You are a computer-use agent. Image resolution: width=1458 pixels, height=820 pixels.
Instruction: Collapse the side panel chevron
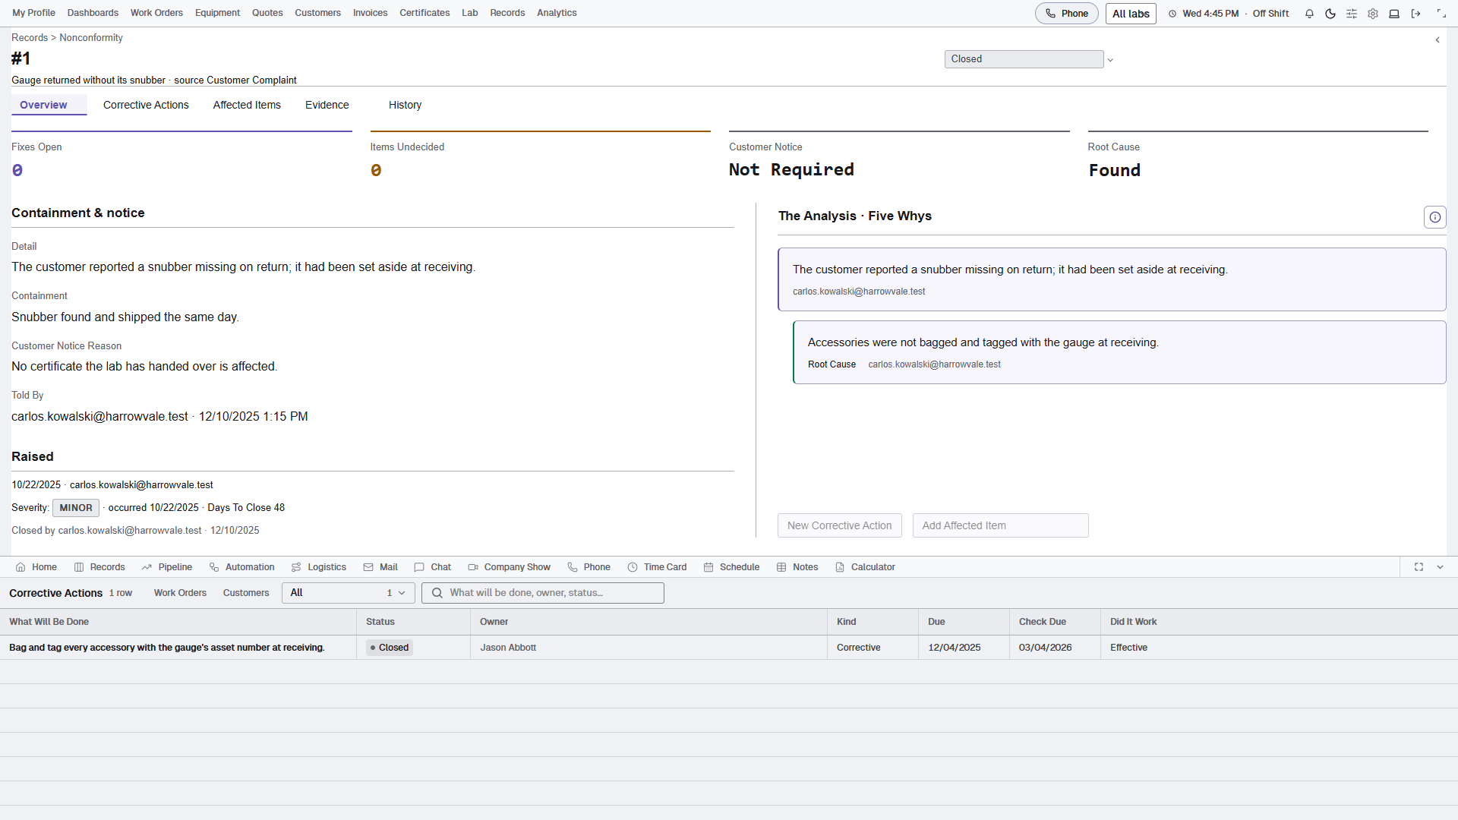tap(1437, 40)
